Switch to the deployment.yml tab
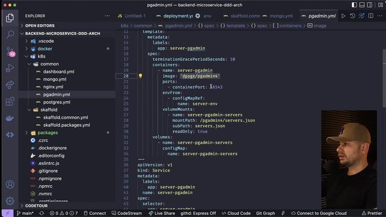 pos(178,16)
